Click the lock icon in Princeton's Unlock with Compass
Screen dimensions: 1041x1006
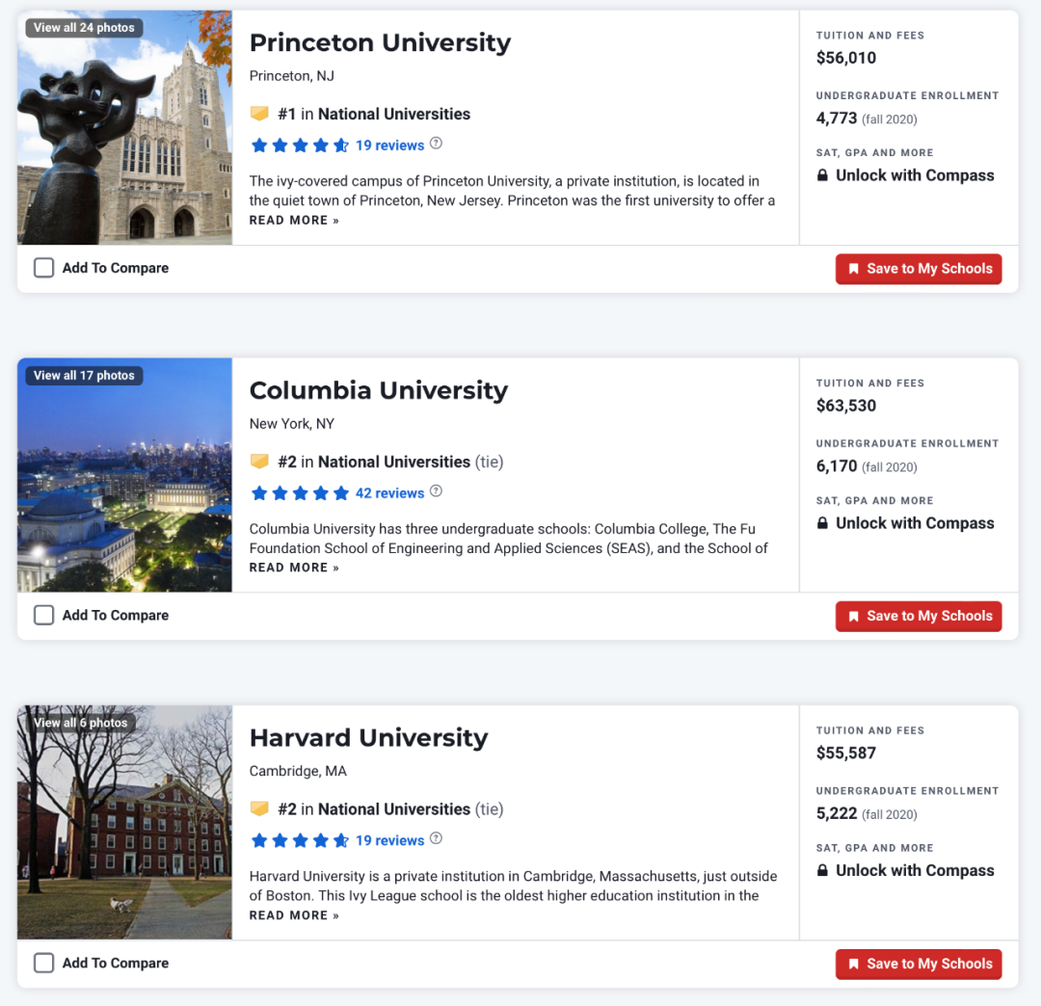(x=822, y=175)
